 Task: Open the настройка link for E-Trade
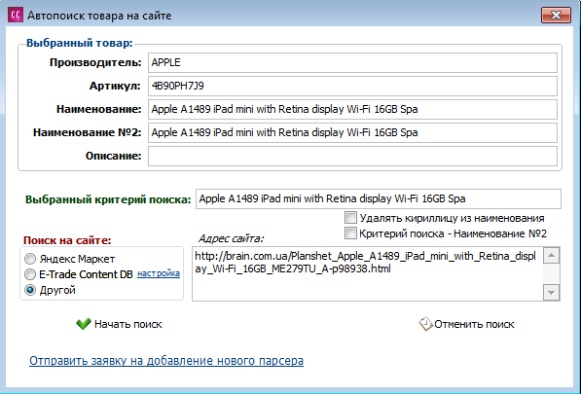click(x=159, y=273)
